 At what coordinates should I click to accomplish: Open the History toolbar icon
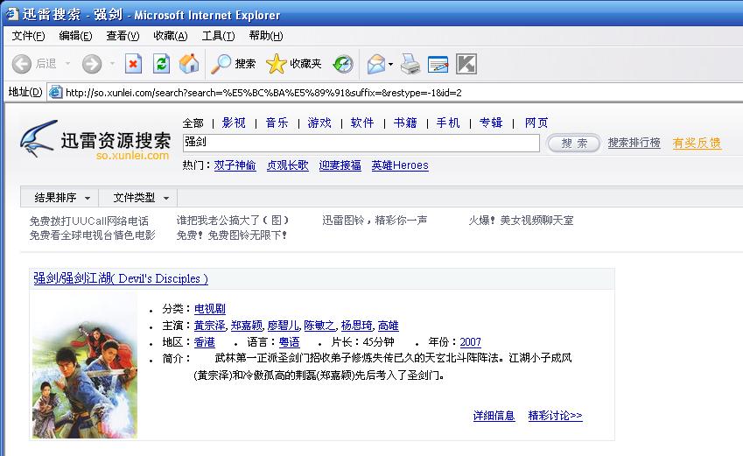pyautogui.click(x=343, y=63)
